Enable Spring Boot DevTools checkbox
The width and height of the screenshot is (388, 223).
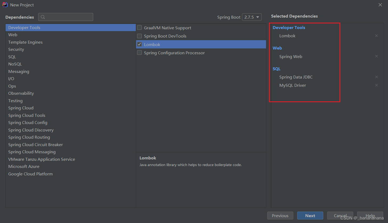pos(139,36)
